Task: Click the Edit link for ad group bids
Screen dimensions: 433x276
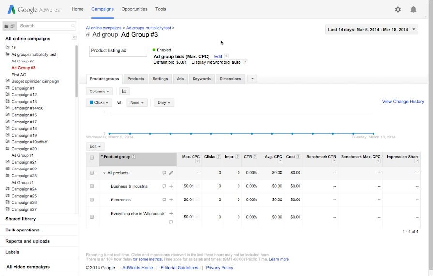Action: [218, 56]
